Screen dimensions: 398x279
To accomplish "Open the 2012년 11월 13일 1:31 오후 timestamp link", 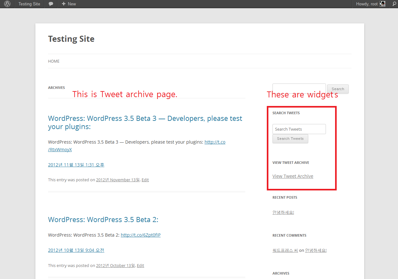I will pos(76,165).
